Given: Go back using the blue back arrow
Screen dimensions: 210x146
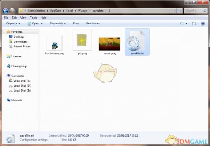Looking at the screenshot, I should 5,11.
